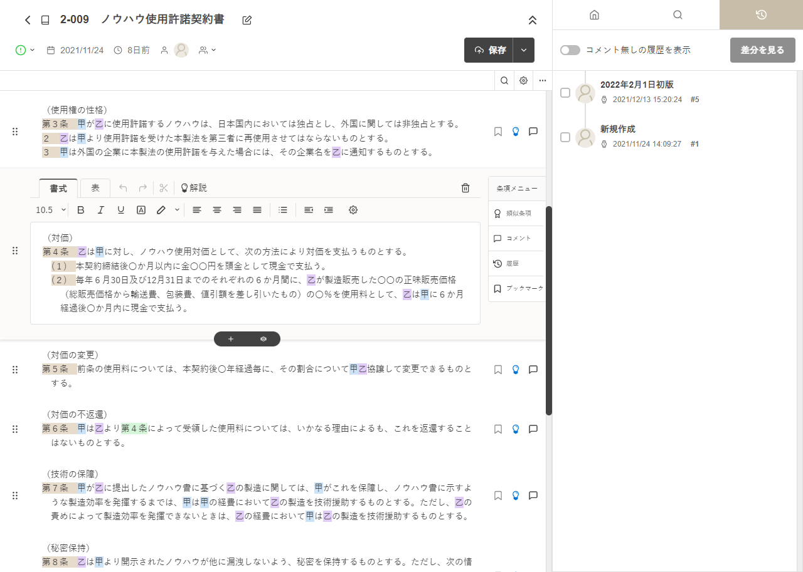Expand the 保存 button dropdown arrow
The image size is (803, 572).
point(524,49)
